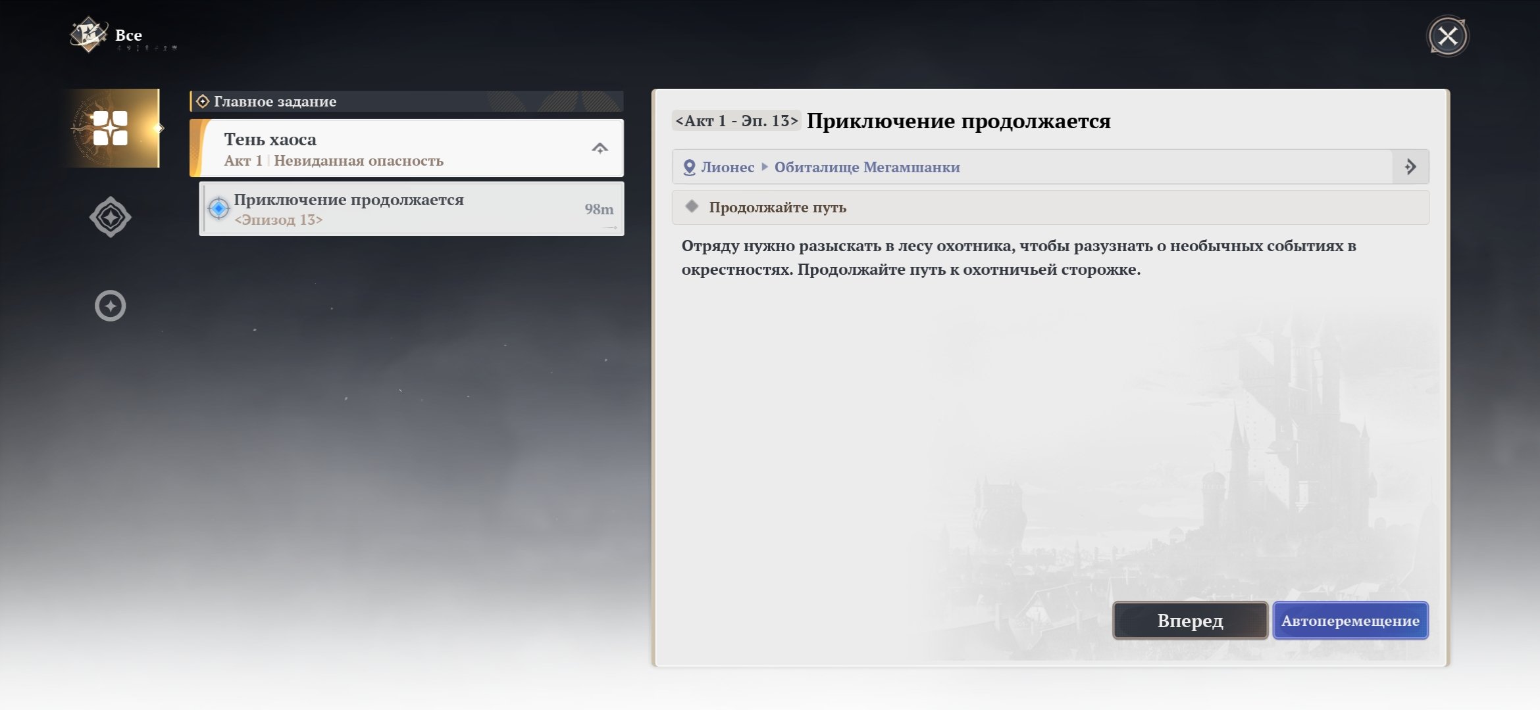1540x710 pixels.
Task: Close the quest journal window
Action: tap(1448, 36)
